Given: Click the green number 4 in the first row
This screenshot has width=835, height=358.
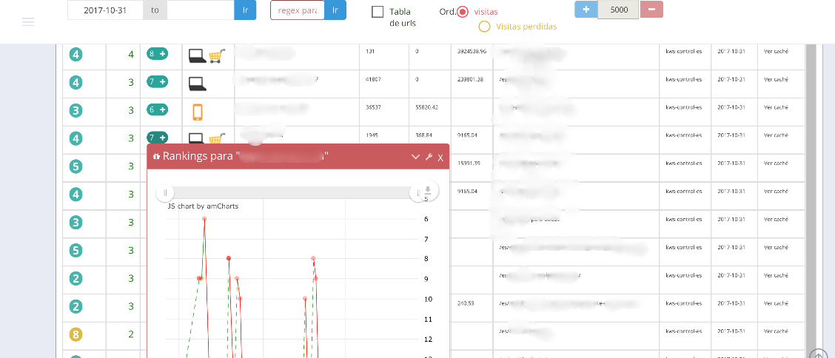Looking at the screenshot, I should (x=131, y=54).
